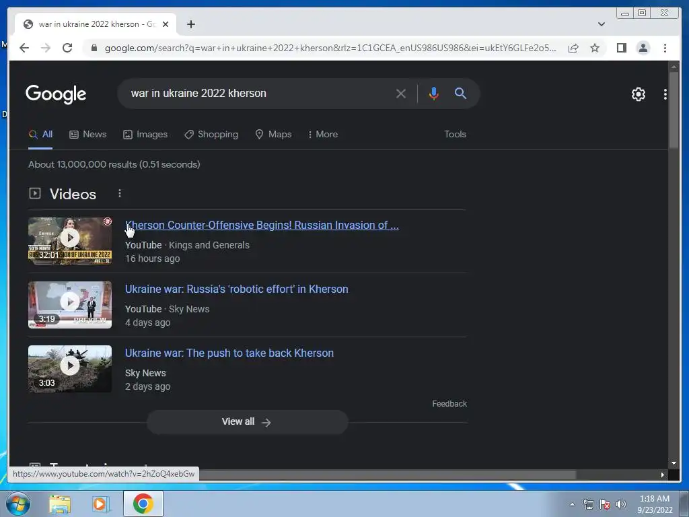
Task: Click the taskbar clock showing 1:18 AM
Action: tap(655, 504)
